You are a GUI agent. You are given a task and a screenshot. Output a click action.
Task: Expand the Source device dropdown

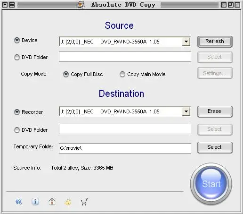tap(186, 42)
